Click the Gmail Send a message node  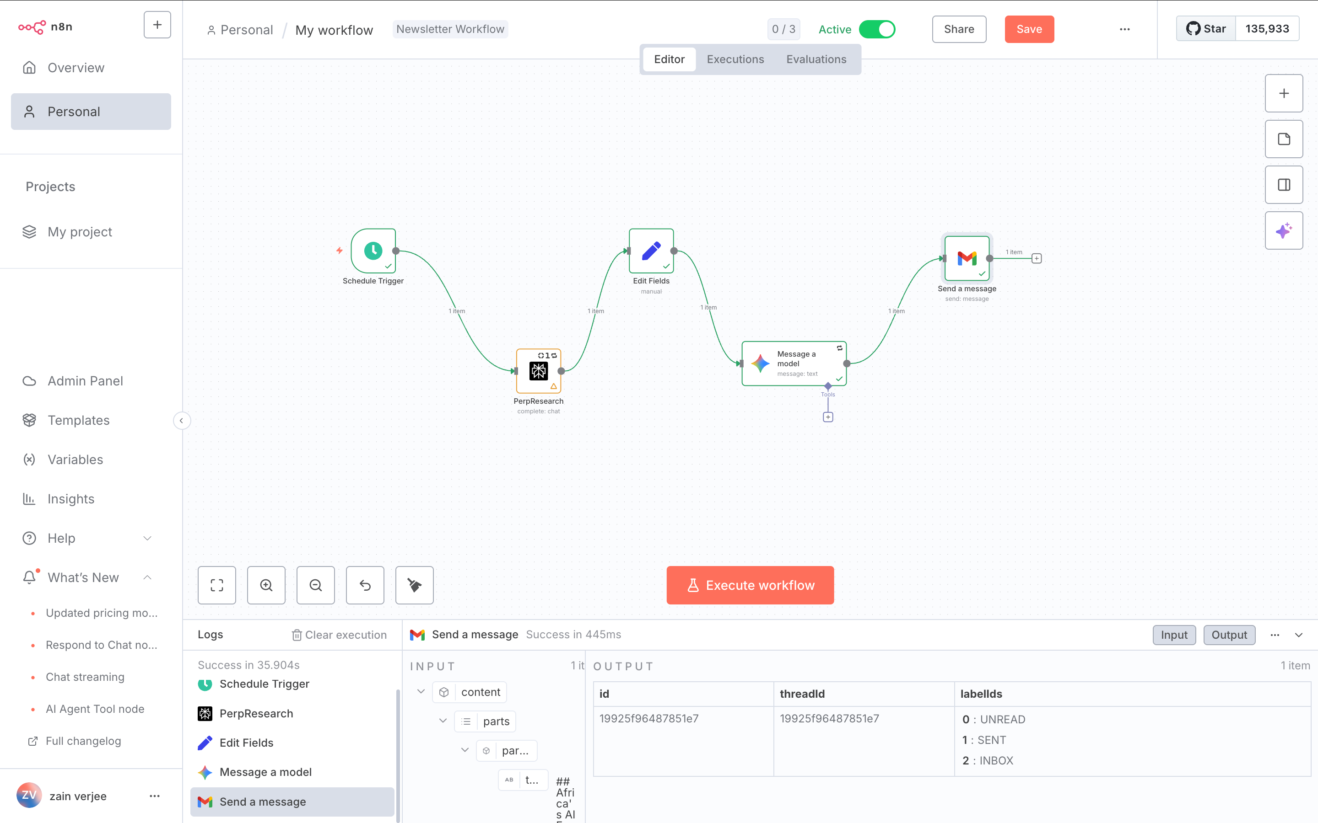tap(967, 258)
